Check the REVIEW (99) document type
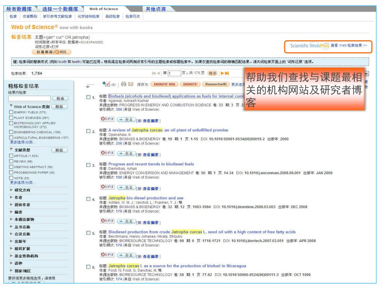This screenshot has height=286, width=382. point(11,161)
